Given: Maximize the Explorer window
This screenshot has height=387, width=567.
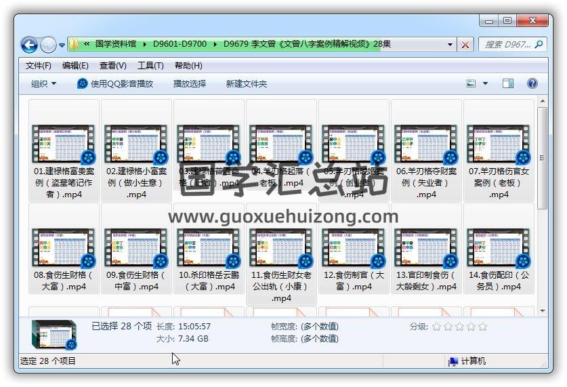Looking at the screenshot, I should coord(507,20).
